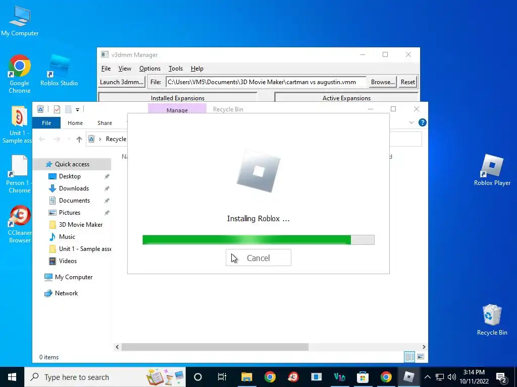Expand the explorer ribbon chevron
This screenshot has height=387, width=517.
pos(411,122)
